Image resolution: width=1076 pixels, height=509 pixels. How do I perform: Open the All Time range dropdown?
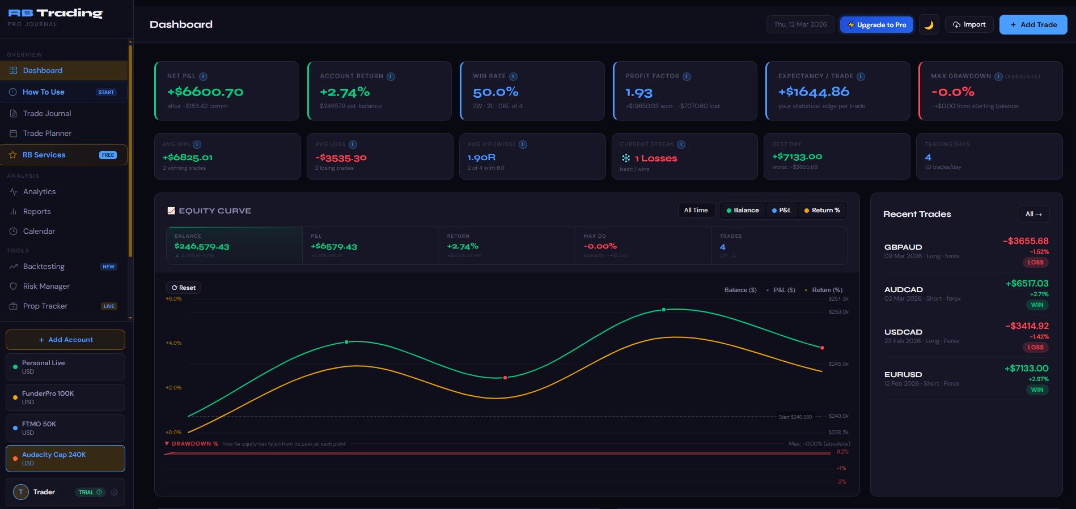(696, 210)
